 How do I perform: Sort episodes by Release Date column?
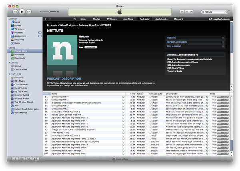(156, 94)
